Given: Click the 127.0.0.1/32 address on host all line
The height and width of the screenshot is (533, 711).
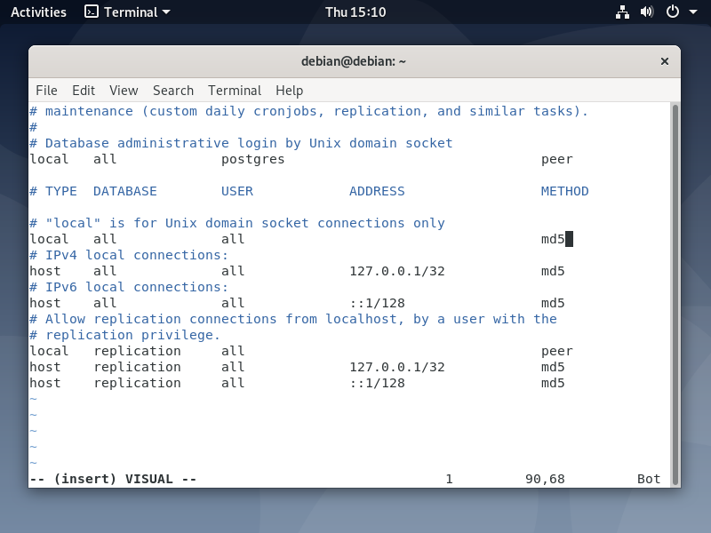Looking at the screenshot, I should pyautogui.click(x=397, y=271).
